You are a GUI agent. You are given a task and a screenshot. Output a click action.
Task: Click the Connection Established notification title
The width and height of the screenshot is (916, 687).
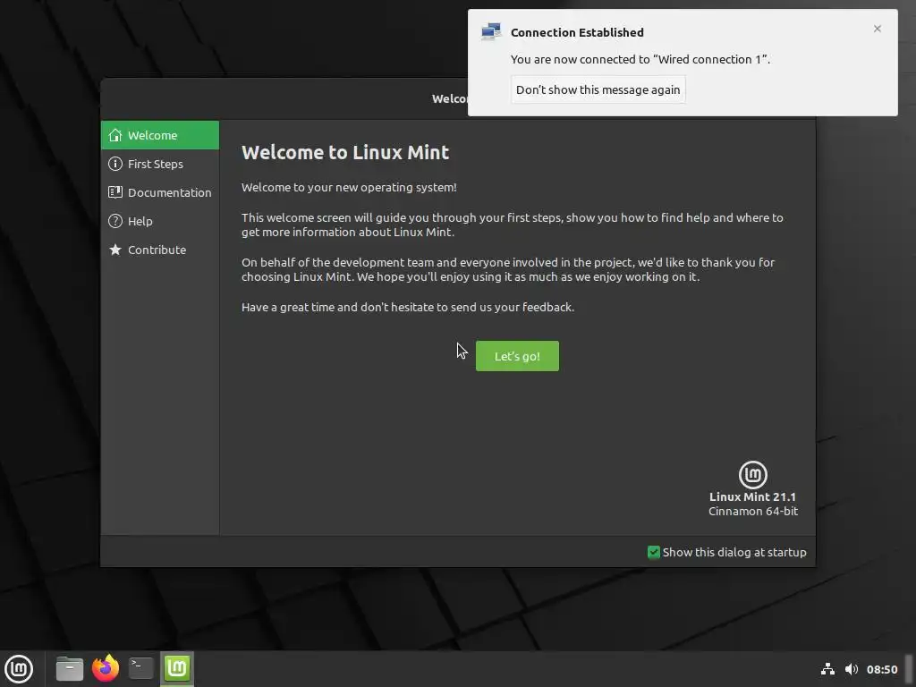click(577, 33)
